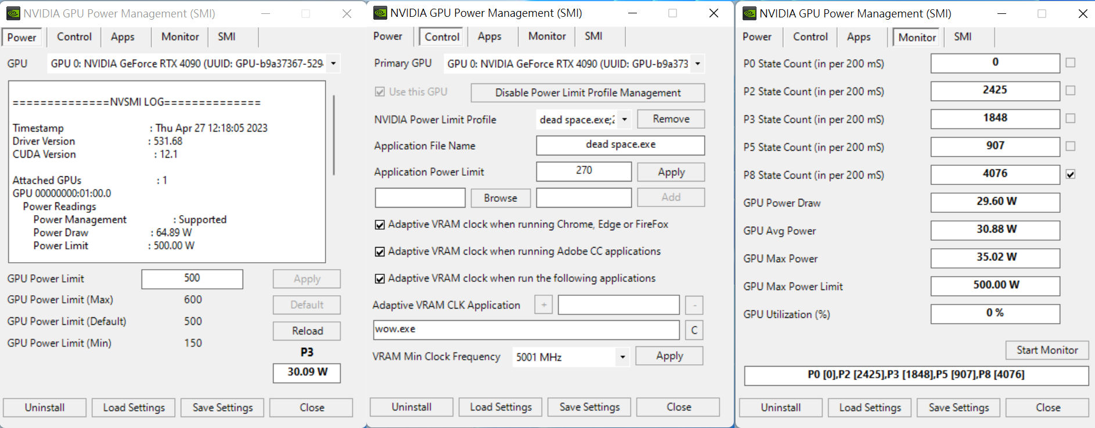1095x428 pixels.
Task: Enable the P0 State Count checkbox
Action: (x=1071, y=63)
